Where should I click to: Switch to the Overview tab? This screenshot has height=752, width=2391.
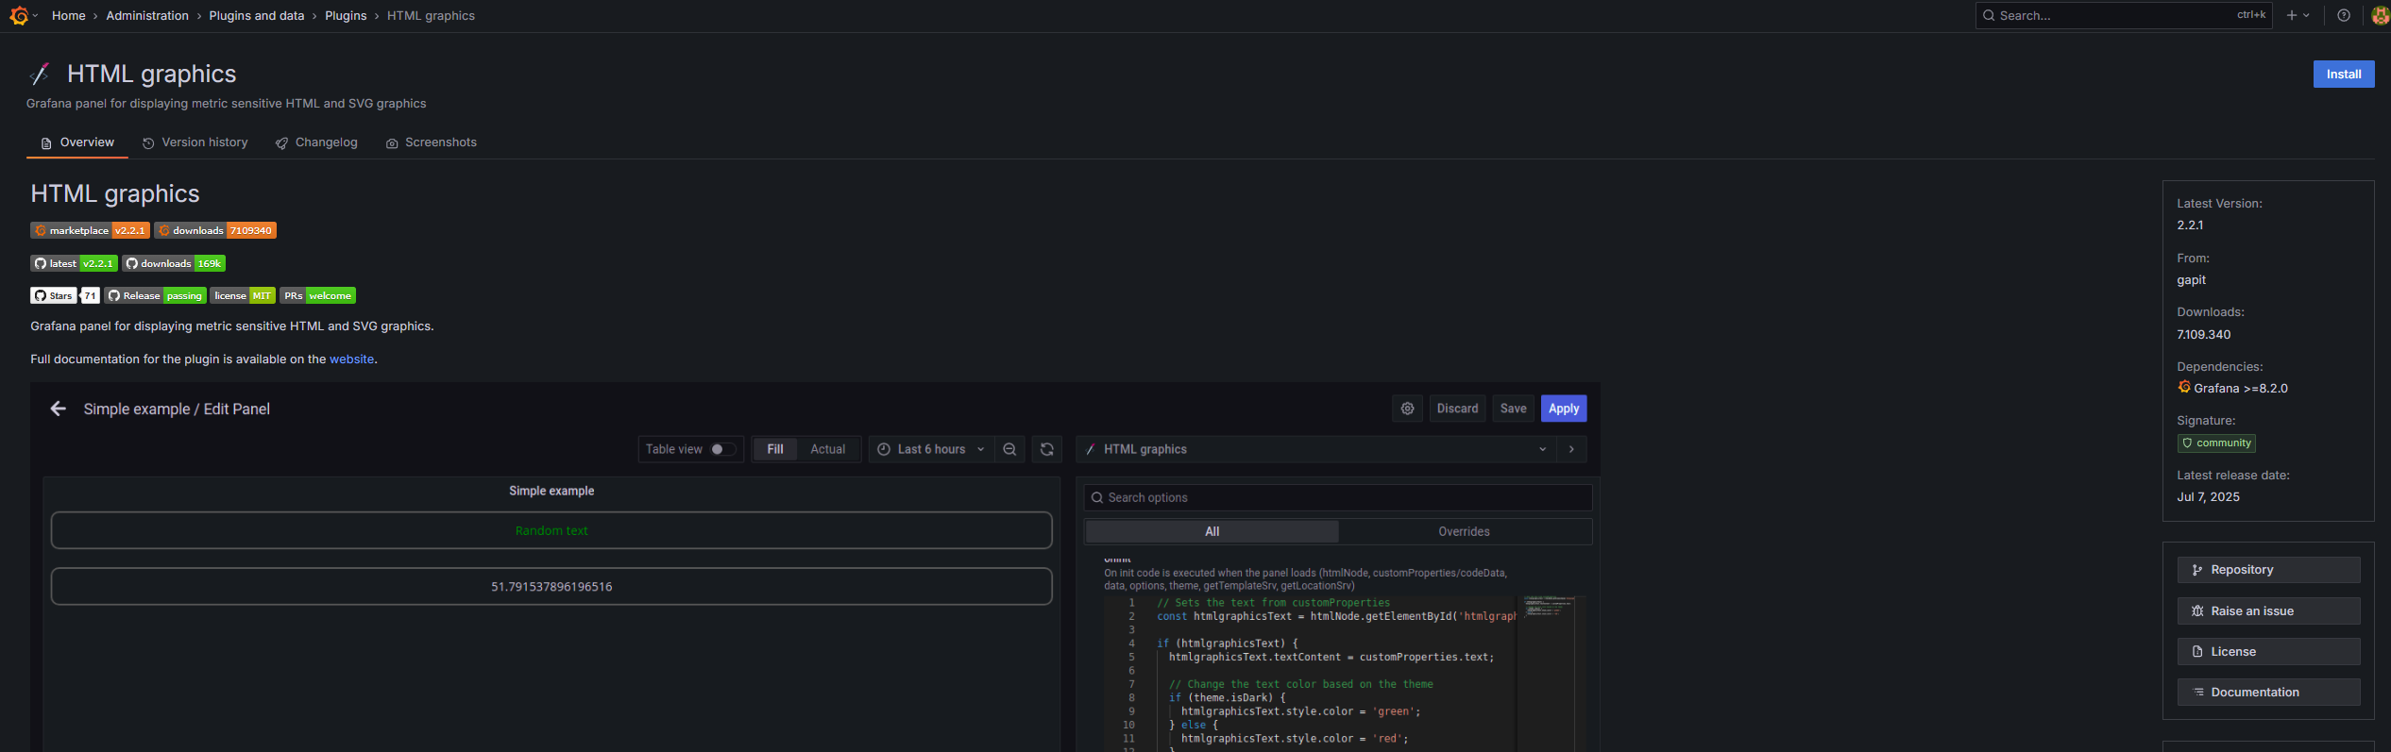77,142
